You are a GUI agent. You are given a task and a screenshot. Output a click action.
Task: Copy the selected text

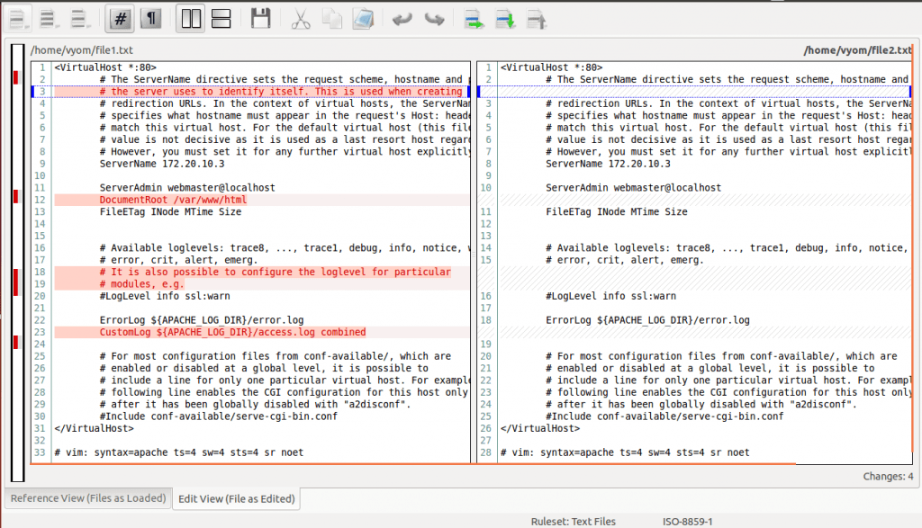coord(332,18)
